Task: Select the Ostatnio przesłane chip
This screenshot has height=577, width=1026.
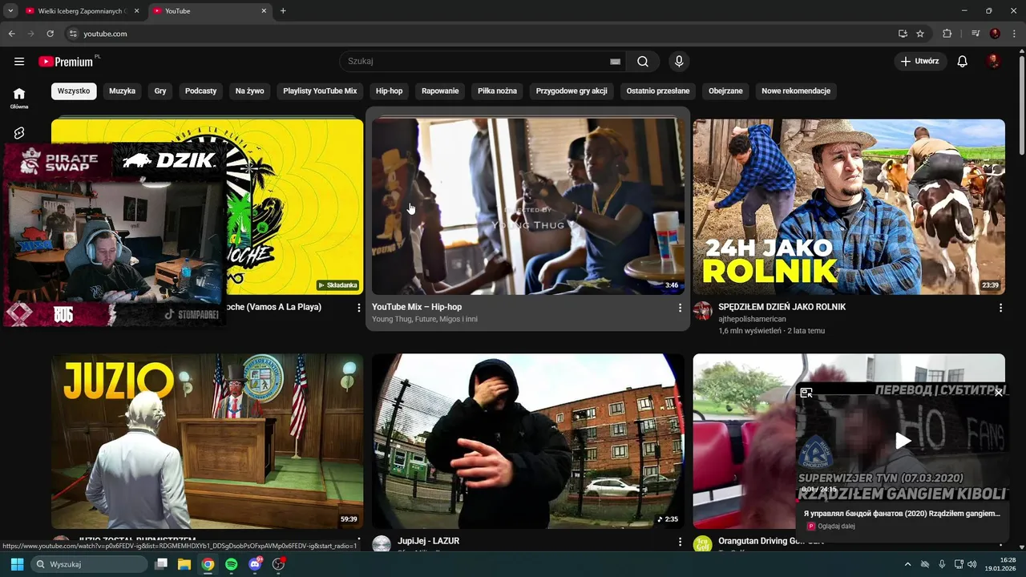Action: tap(658, 91)
